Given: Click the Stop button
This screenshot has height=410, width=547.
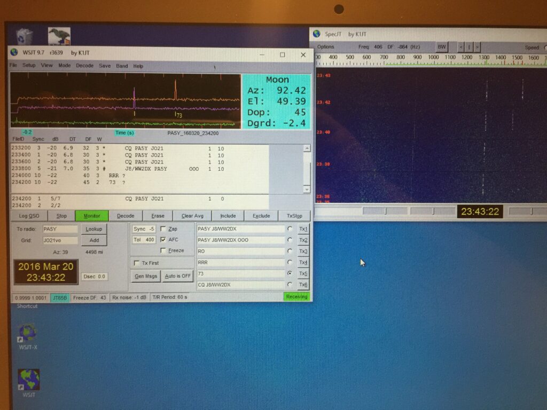Looking at the screenshot, I should tap(61, 216).
